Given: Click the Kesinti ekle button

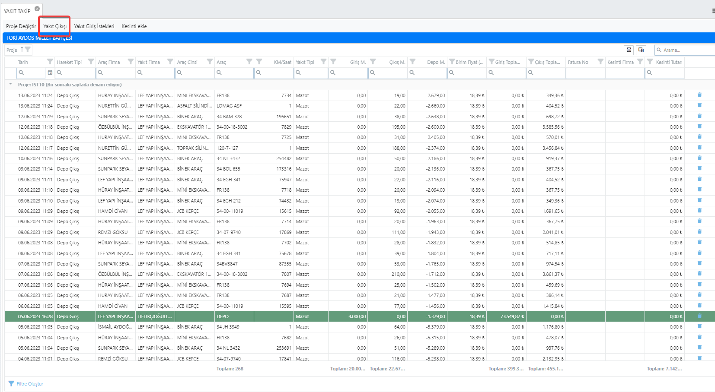Looking at the screenshot, I should tap(134, 26).
